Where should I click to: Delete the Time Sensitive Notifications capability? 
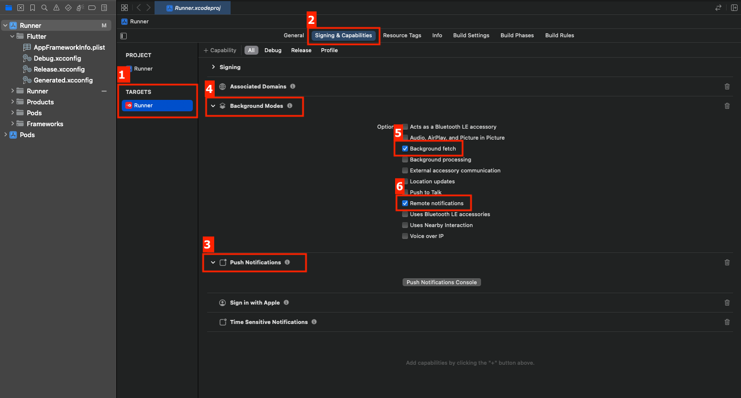pos(727,322)
